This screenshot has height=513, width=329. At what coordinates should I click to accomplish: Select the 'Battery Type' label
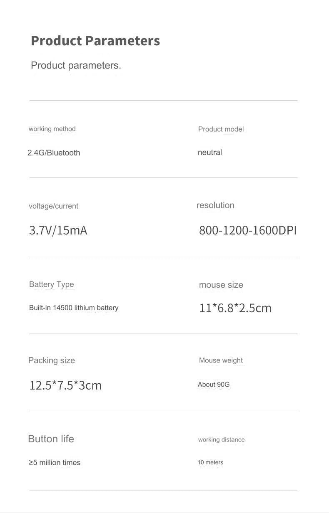[52, 284]
